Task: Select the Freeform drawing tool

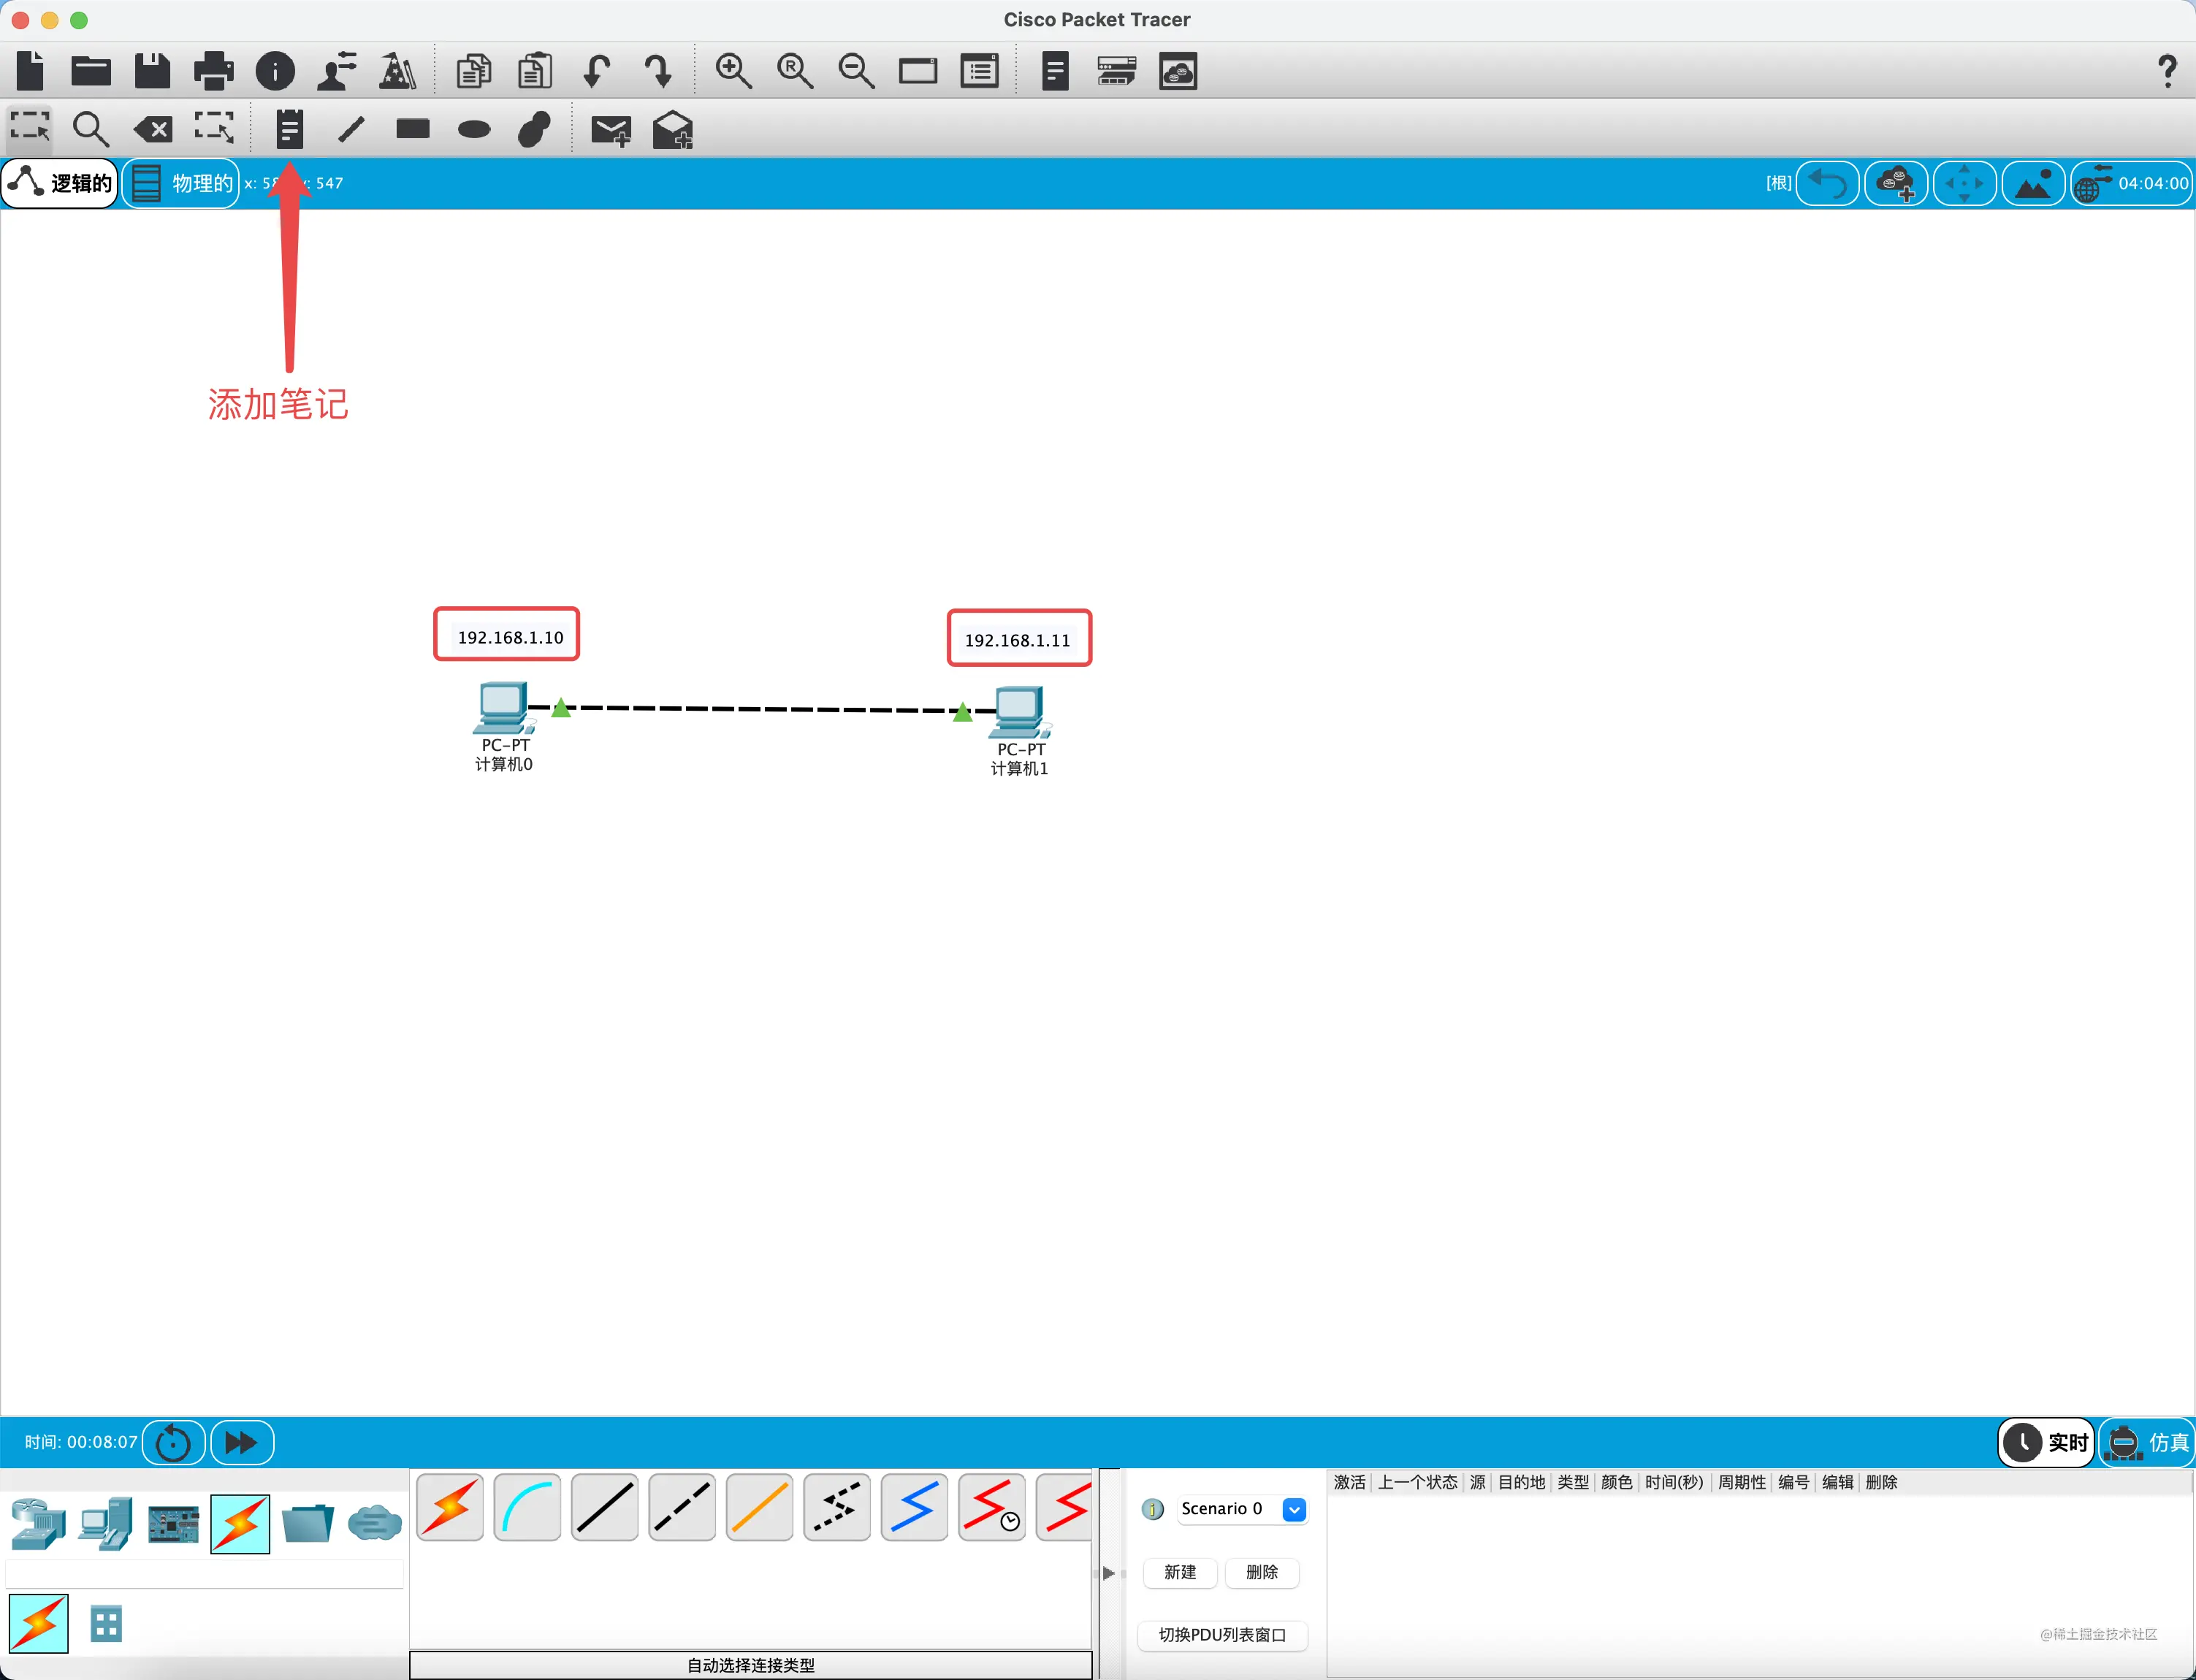Action: [x=535, y=128]
